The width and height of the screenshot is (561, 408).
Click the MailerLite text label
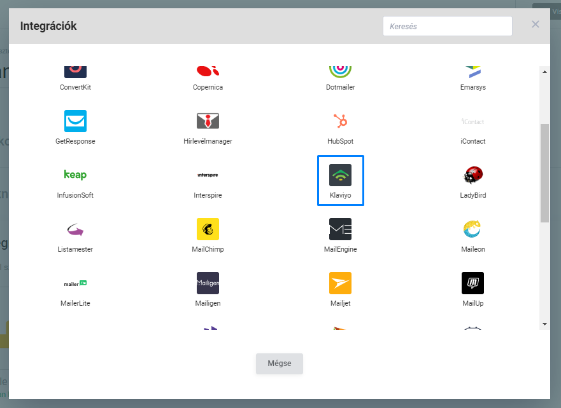pyautogui.click(x=75, y=303)
